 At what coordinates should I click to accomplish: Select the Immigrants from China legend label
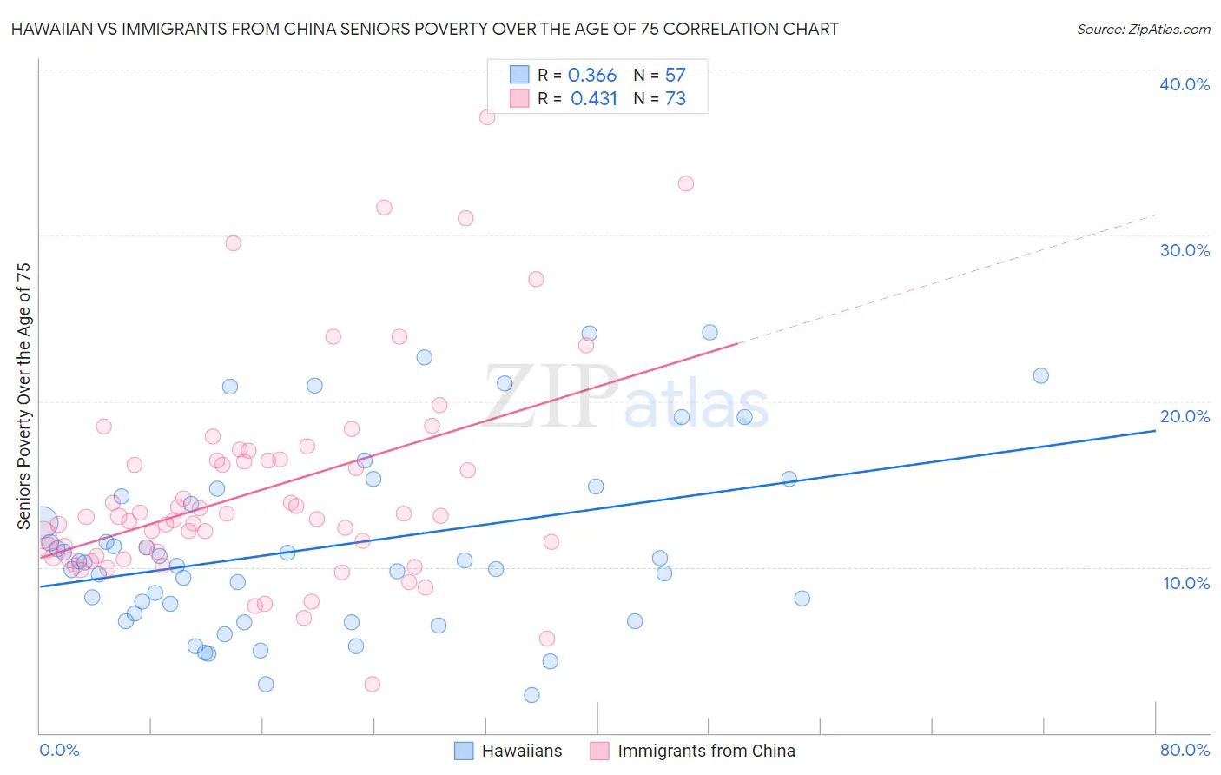pos(706,751)
